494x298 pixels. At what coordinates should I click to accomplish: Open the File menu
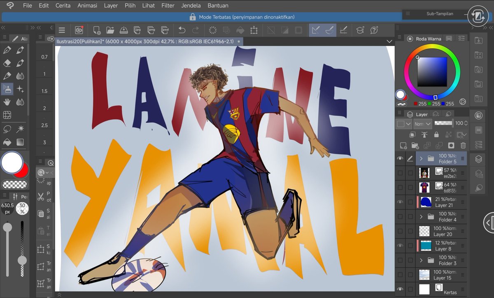point(28,6)
